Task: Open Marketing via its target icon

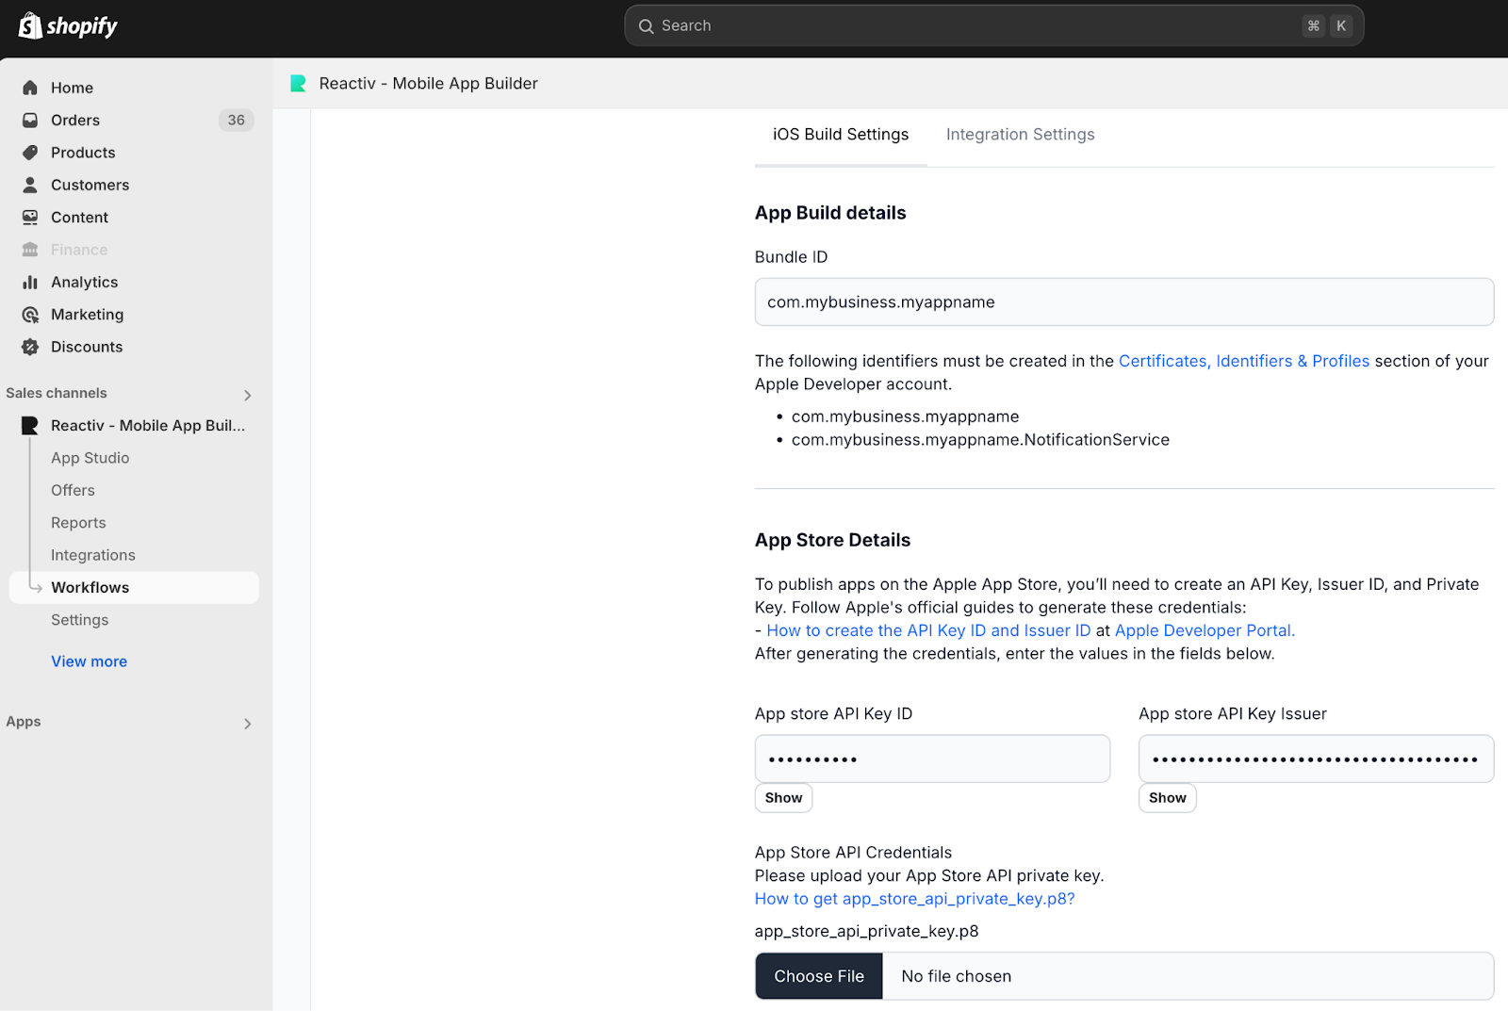Action: [x=30, y=315]
